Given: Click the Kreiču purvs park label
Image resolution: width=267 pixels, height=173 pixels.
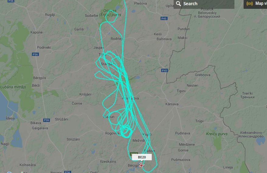Looking at the screenshot, I should pyautogui.click(x=217, y=134).
